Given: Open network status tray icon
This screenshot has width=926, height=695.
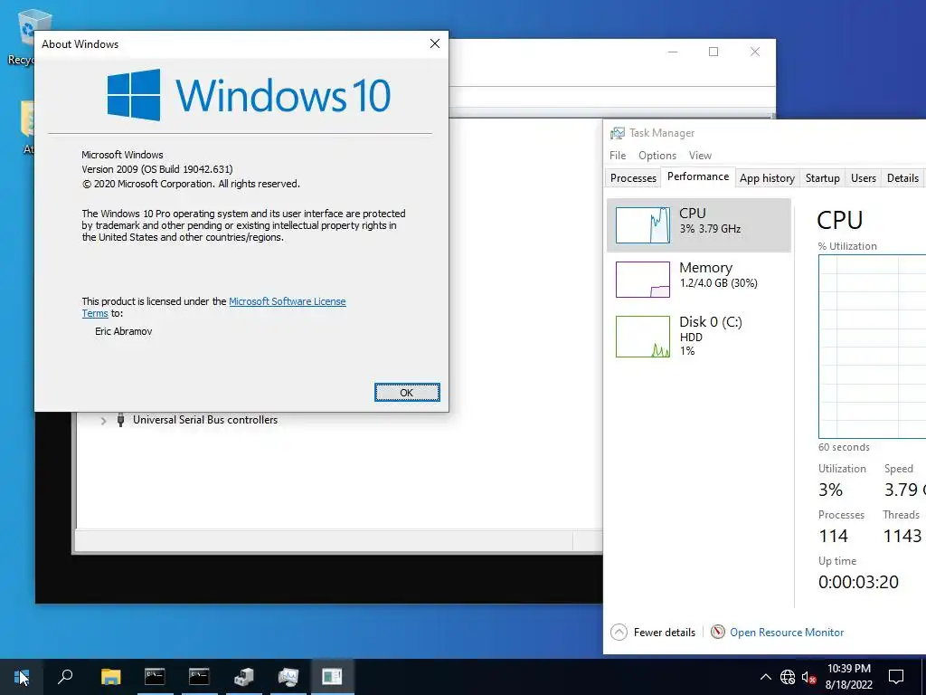Looking at the screenshot, I should pos(788,677).
